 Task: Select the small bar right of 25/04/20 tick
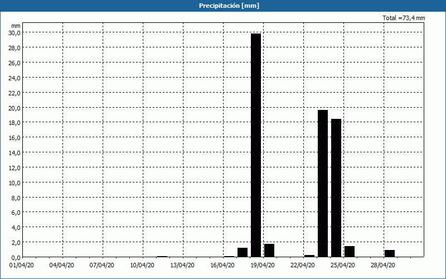(x=350, y=252)
